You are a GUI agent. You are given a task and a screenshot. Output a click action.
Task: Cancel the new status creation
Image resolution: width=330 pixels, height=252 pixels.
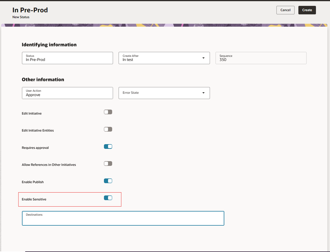coord(285,10)
